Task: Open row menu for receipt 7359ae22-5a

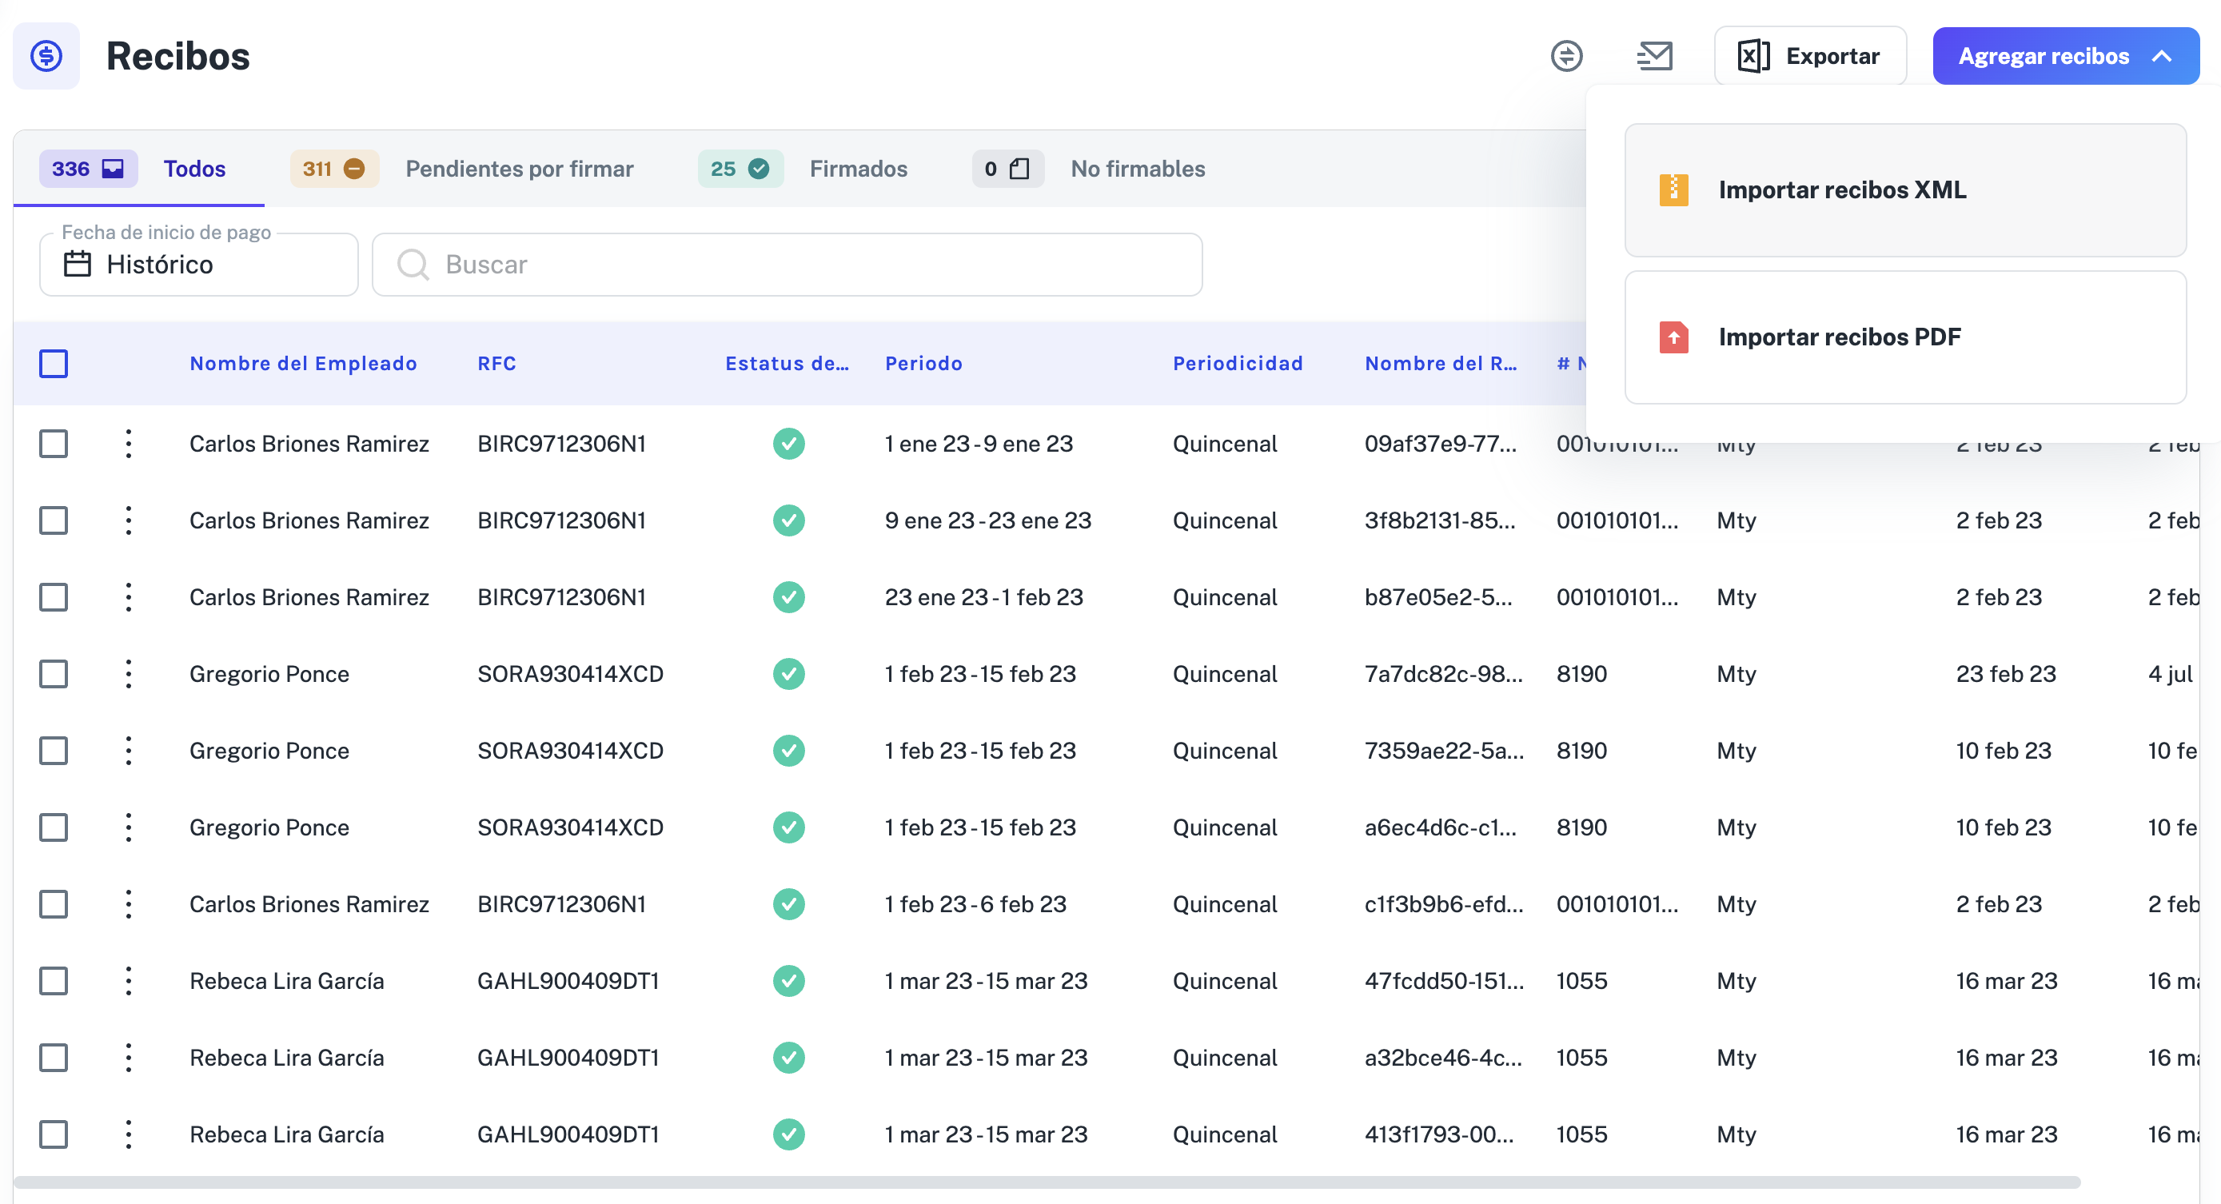Action: pos(129,752)
